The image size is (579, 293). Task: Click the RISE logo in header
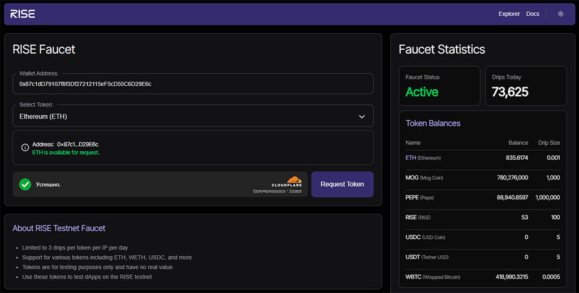tap(23, 14)
